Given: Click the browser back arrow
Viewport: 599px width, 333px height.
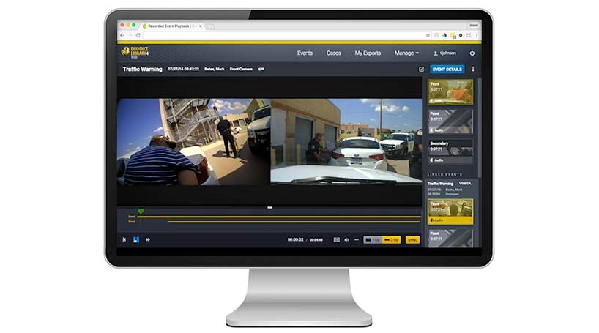Looking at the screenshot, I should tap(122, 35).
